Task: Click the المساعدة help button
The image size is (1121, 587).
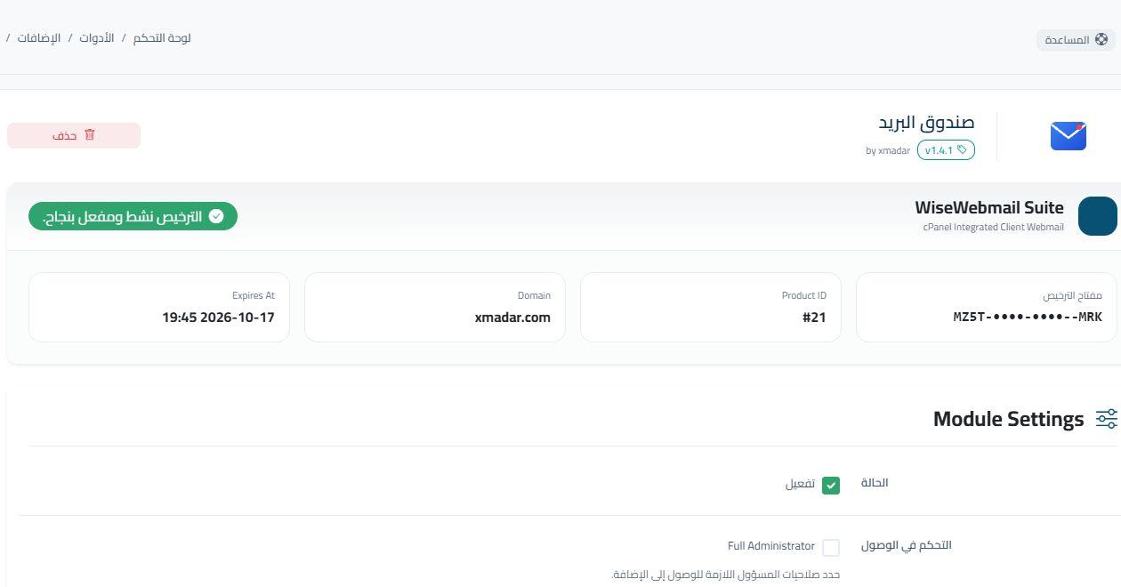Action: (x=1076, y=39)
